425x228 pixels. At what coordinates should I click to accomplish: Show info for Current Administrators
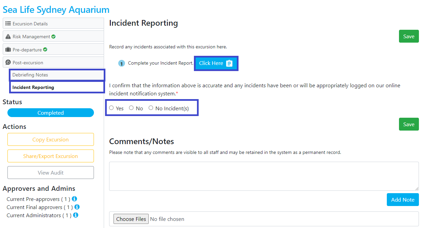pos(76,215)
